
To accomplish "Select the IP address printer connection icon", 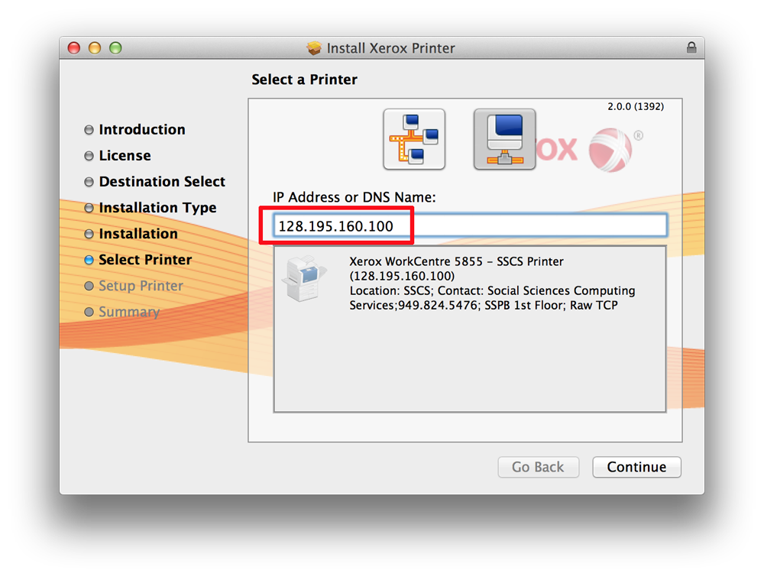I will [504, 139].
